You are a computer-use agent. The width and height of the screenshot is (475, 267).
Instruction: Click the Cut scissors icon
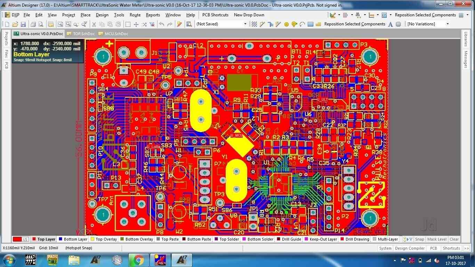pyautogui.click(x=94, y=24)
